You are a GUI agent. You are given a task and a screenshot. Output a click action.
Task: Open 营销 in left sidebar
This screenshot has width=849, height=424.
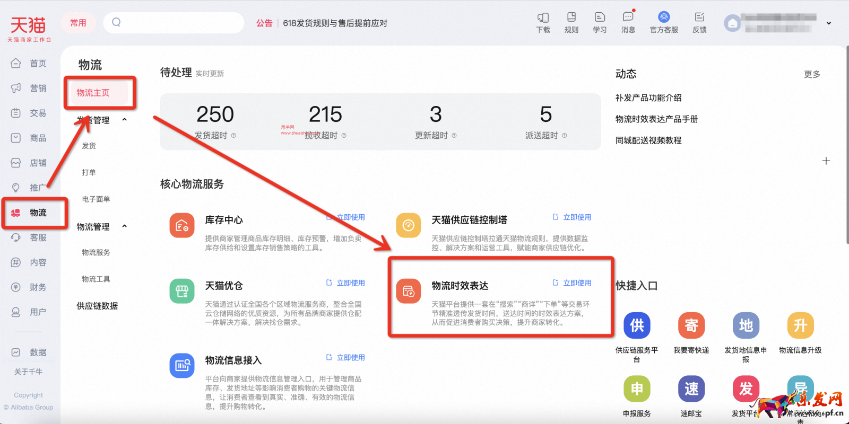click(x=29, y=89)
